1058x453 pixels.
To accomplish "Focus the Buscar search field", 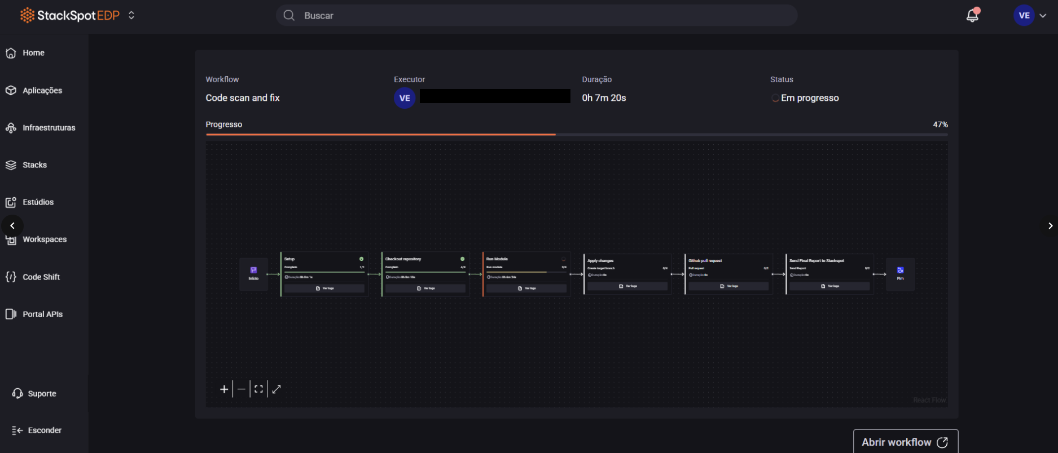I will tap(536, 16).
